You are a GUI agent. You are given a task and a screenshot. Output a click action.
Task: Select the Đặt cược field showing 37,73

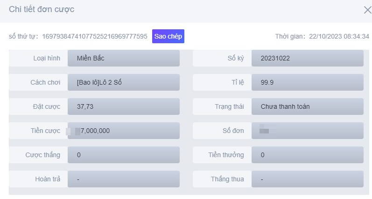[123, 106]
